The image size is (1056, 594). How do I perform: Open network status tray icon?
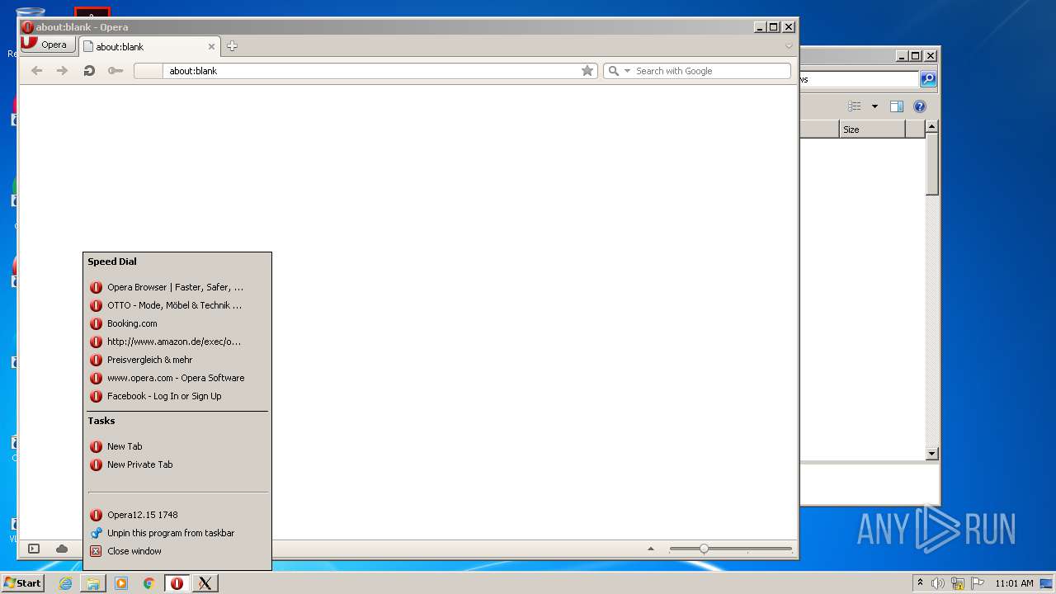[x=958, y=583]
